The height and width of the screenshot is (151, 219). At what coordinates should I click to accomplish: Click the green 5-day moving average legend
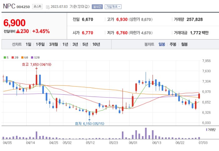(6, 57)
